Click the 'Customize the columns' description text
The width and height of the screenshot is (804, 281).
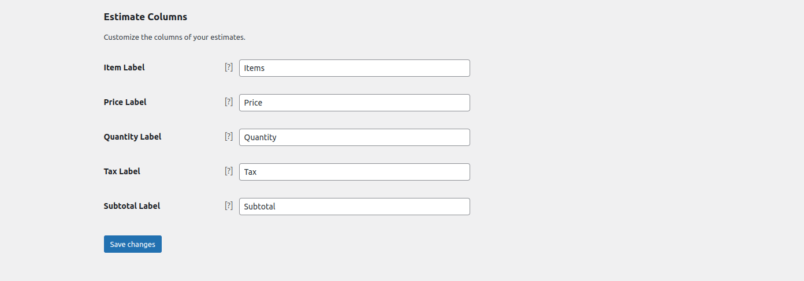click(x=174, y=38)
